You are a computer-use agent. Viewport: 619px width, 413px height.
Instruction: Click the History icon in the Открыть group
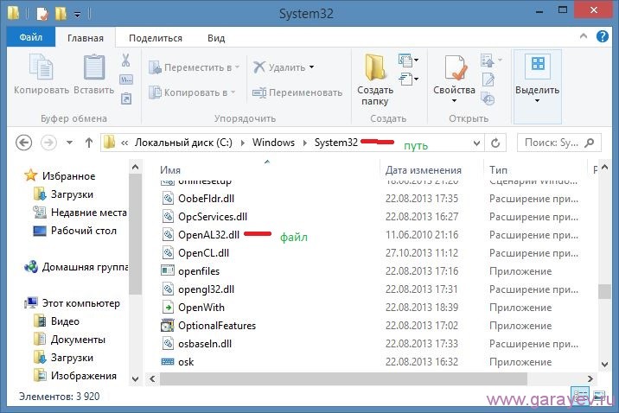point(488,99)
